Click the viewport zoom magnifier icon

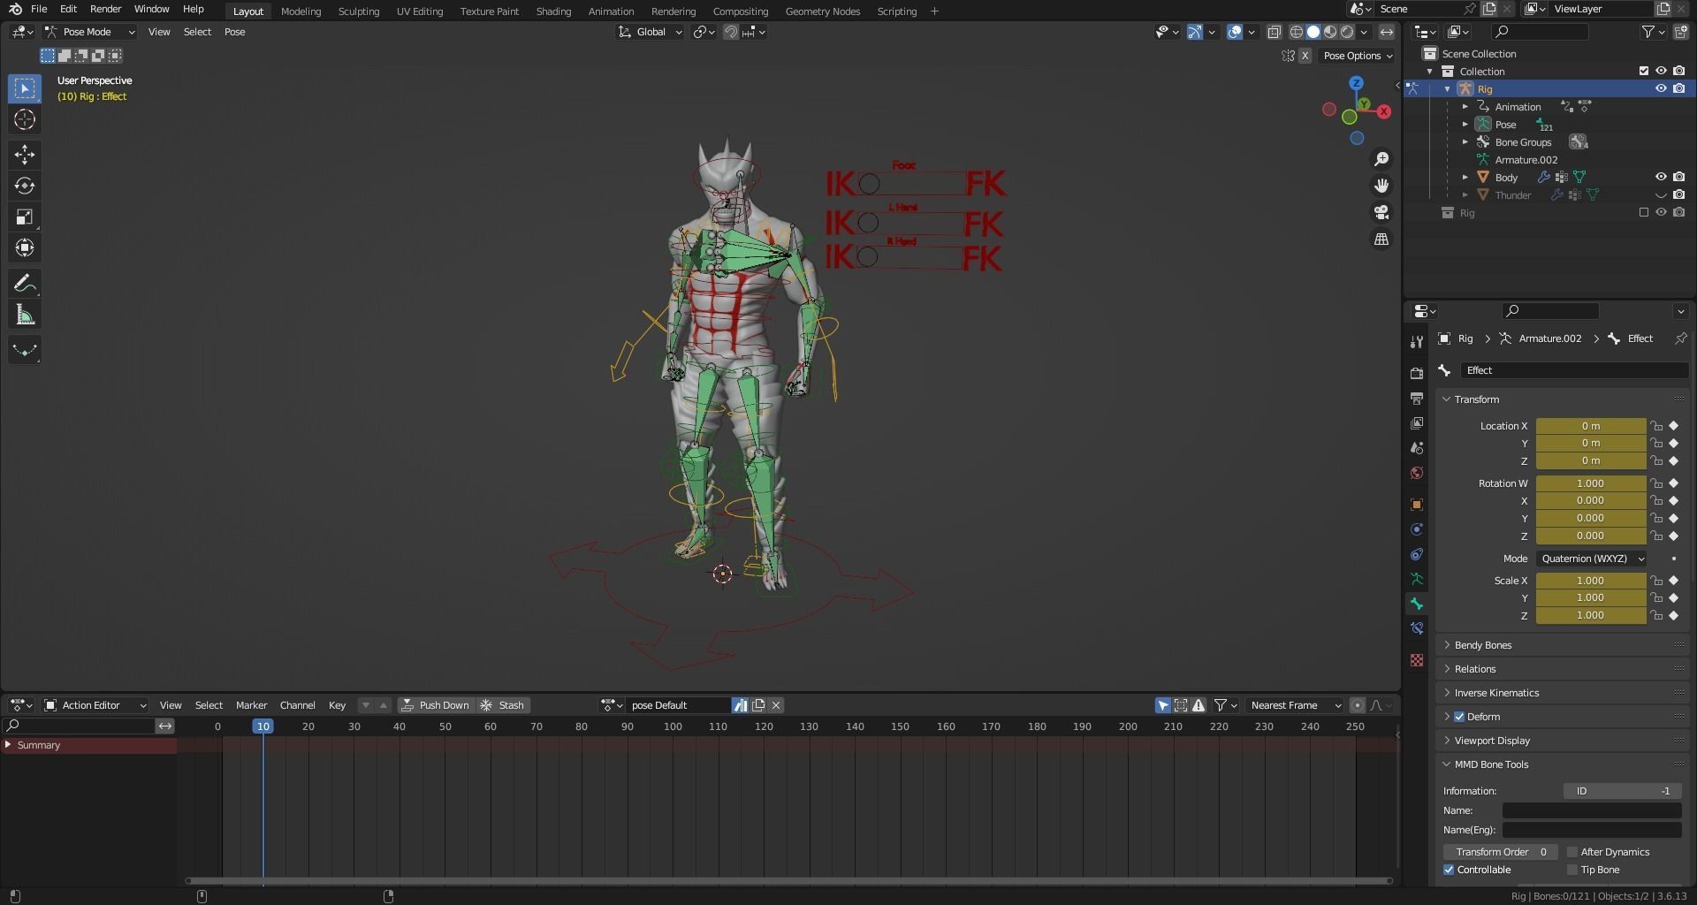1381,159
